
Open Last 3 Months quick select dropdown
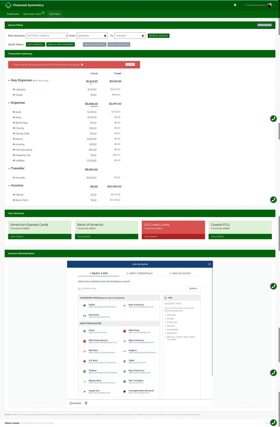(36, 44)
